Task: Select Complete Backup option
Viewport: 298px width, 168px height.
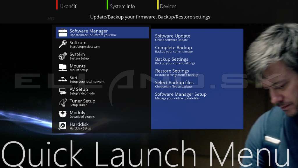Action: [x=174, y=49]
